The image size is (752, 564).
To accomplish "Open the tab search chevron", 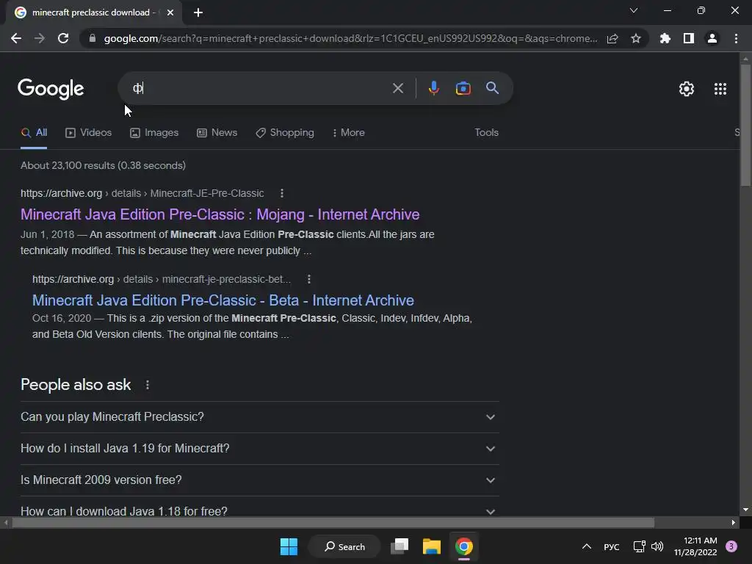I will point(634,10).
